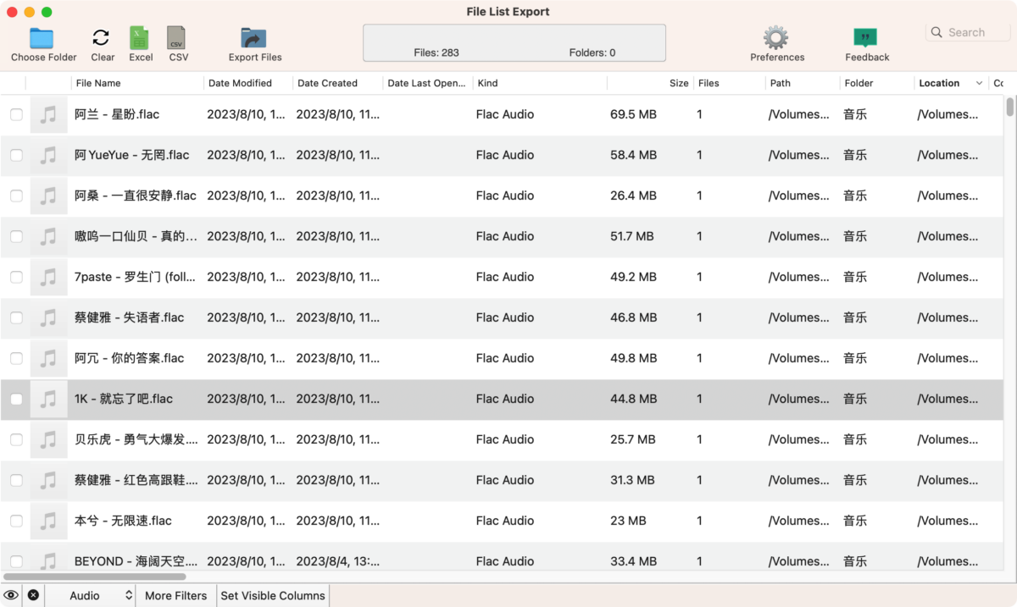1017x607 pixels.
Task: Click music note icon for 阿兰 - 星盼.flac
Action: coord(49,114)
